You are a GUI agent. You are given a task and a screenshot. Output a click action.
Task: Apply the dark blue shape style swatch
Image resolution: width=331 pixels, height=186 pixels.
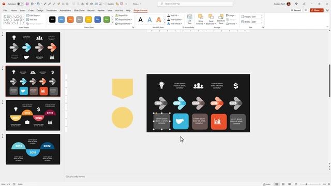pyautogui.click(x=98, y=20)
